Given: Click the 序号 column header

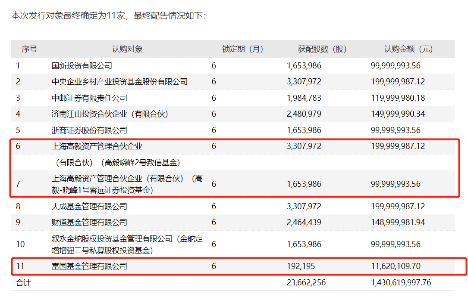Looking at the screenshot, I should coord(29,49).
